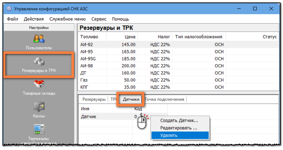The height and width of the screenshot is (150, 283).
Task: Sort by the Цена column header
Action: click(x=122, y=37)
